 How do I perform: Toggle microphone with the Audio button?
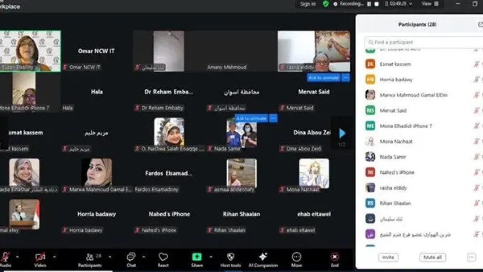[x=5, y=257]
